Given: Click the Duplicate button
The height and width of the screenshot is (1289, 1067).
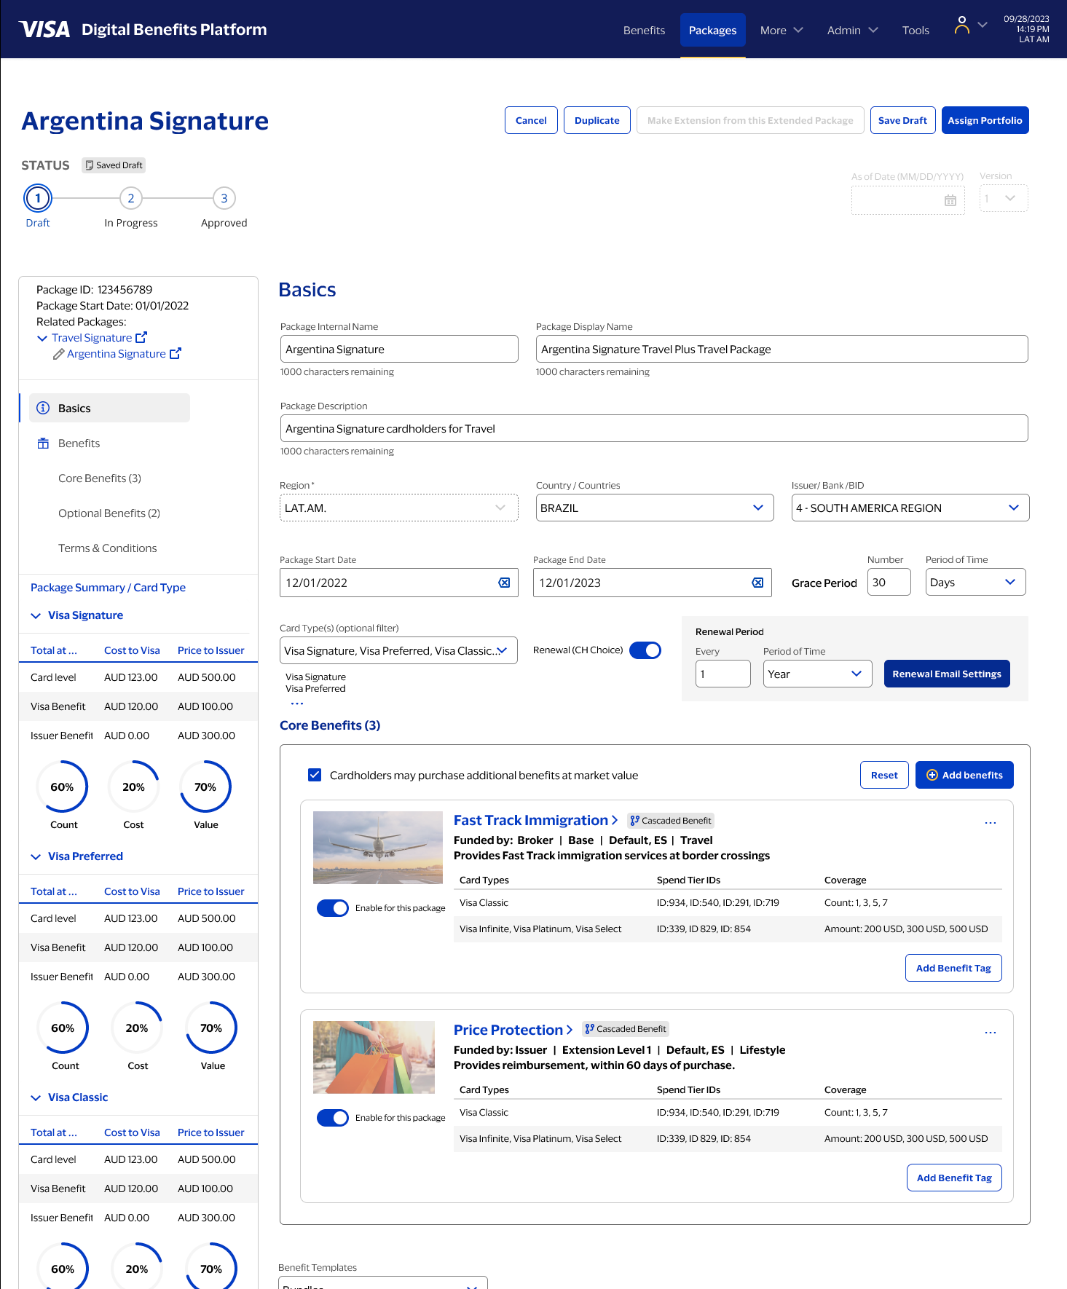Looking at the screenshot, I should coord(597,120).
